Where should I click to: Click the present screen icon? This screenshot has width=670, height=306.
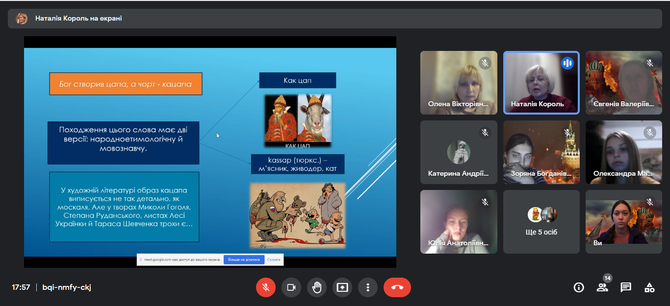pos(342,287)
